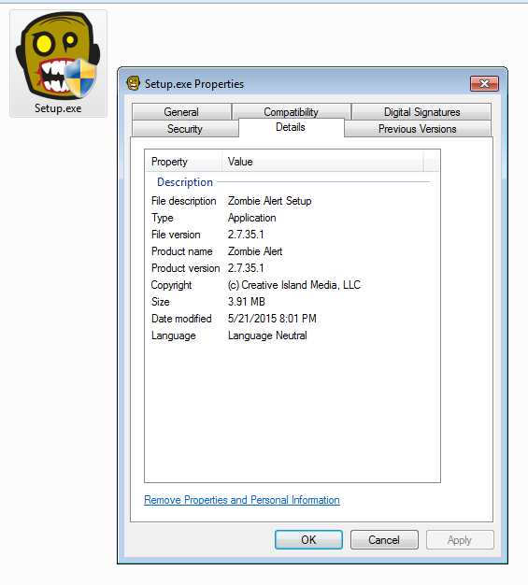
Task: Open the Compatibility tab
Action: pyautogui.click(x=291, y=111)
